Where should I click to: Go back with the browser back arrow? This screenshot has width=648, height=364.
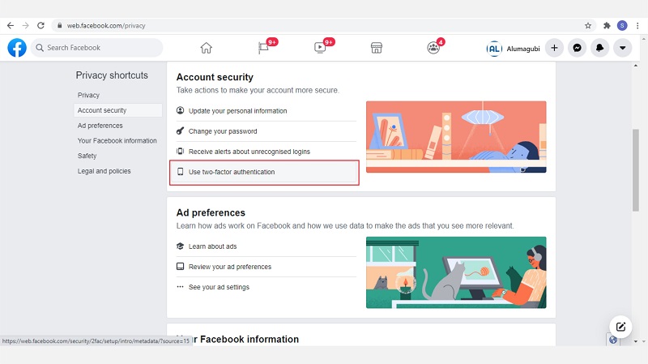[x=11, y=26]
